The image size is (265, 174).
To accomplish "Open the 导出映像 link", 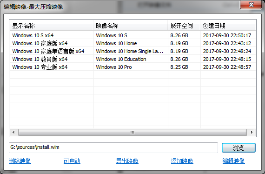I will point(127,161).
